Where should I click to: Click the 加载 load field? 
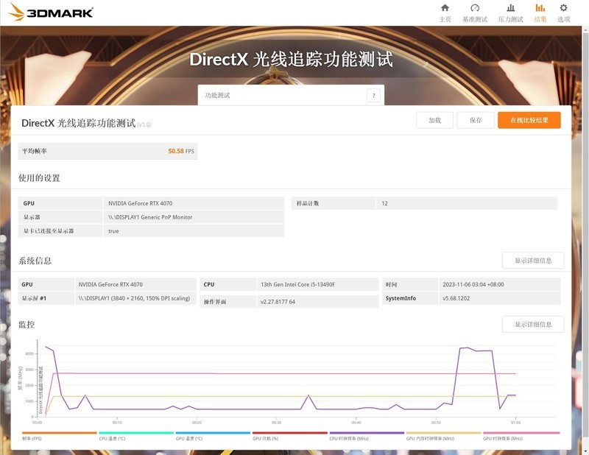433,120
